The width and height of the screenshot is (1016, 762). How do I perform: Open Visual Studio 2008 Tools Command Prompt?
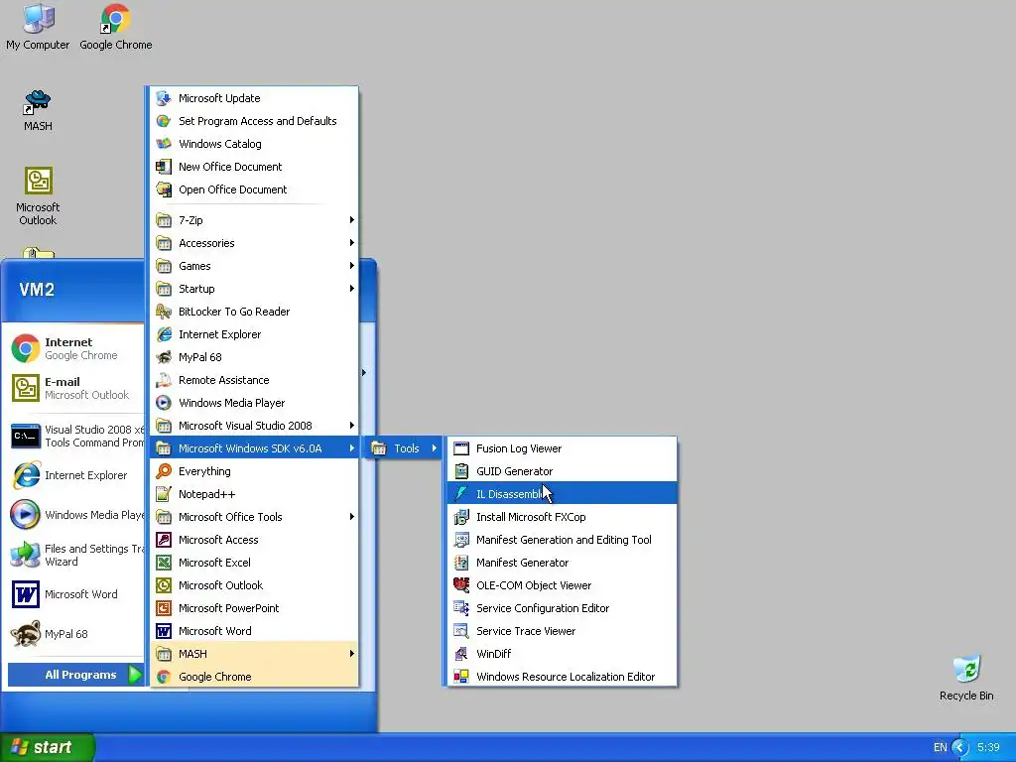click(74, 437)
